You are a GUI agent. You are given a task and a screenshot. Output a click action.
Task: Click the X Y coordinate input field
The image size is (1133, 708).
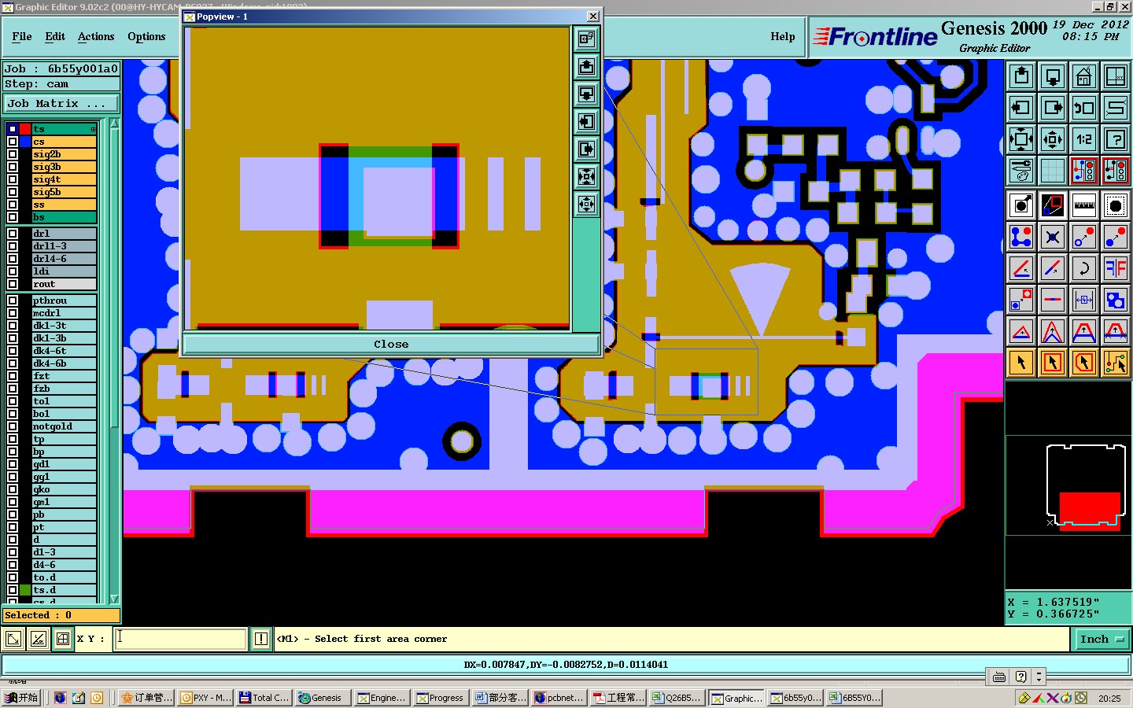click(x=181, y=639)
